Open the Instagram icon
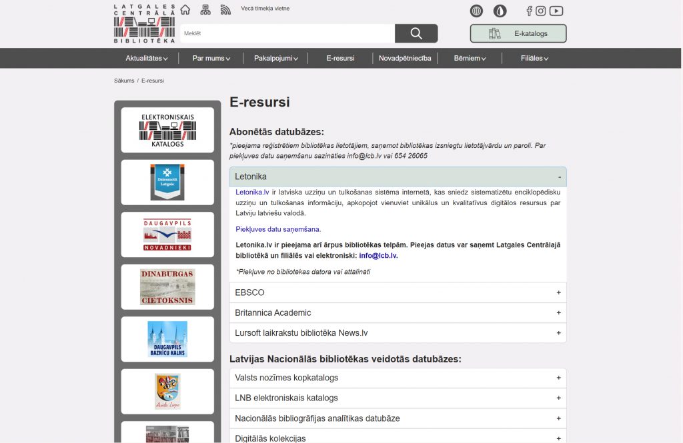This screenshot has width=683, height=443. pyautogui.click(x=541, y=11)
